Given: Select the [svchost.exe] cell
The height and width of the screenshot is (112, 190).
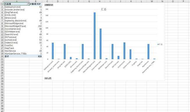Looking at the screenshot, I should pyautogui.click(x=17, y=40).
